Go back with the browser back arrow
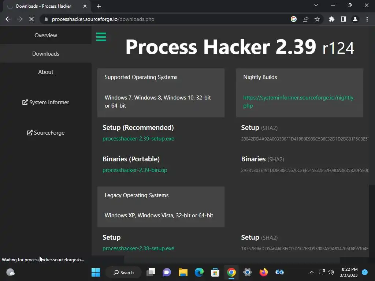 tap(8, 19)
